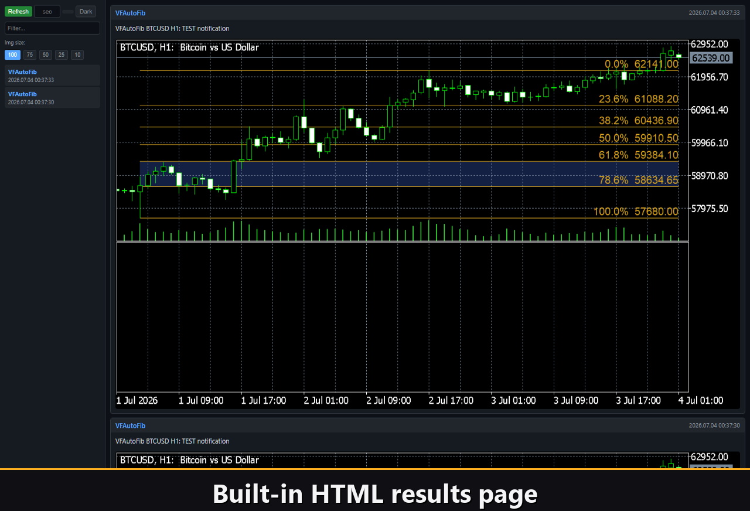
Task: Click the time axis label '1 Jul 09:00'
Action: click(201, 401)
